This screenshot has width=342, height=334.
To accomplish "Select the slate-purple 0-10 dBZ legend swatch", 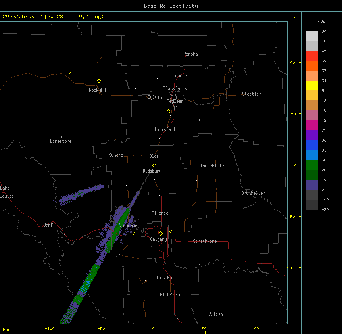I will (x=312, y=185).
